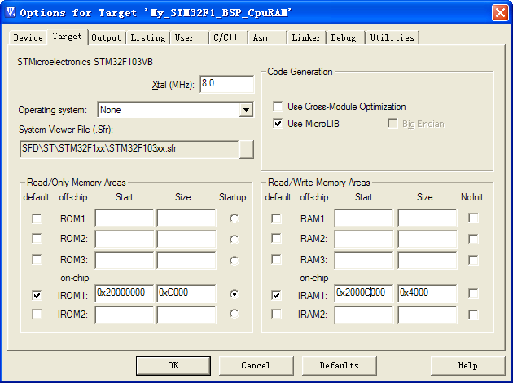This screenshot has width=513, height=383.
Task: Click the RAM1 Start field
Action: point(364,218)
